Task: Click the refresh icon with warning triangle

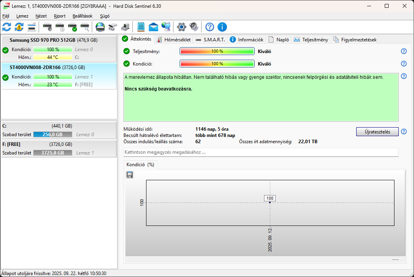Action: coord(19,27)
